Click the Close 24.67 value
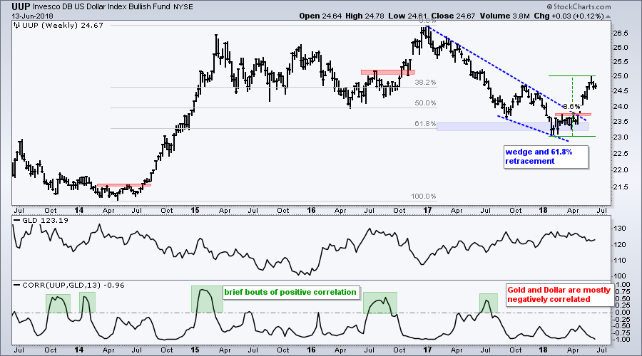The width and height of the screenshot is (642, 356). point(453,16)
